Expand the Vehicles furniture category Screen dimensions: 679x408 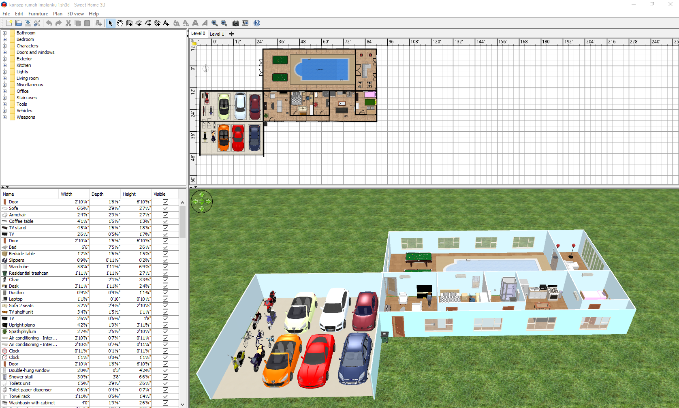click(x=5, y=111)
